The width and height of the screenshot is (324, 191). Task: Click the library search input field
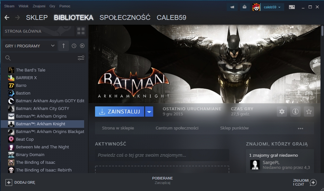(x=44, y=58)
